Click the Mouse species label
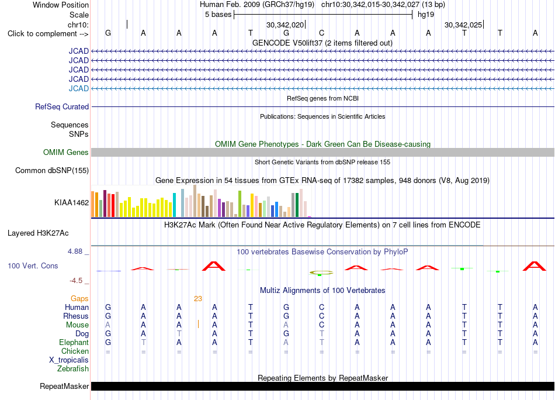Image resolution: width=555 pixels, height=400 pixels. 78,325
